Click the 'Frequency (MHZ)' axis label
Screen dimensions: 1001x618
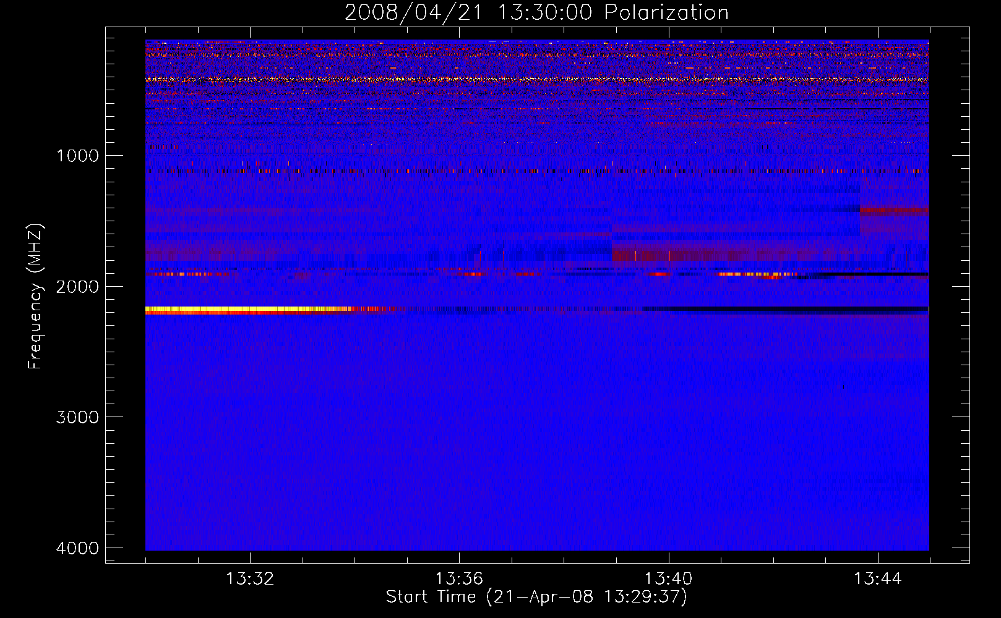coord(35,297)
